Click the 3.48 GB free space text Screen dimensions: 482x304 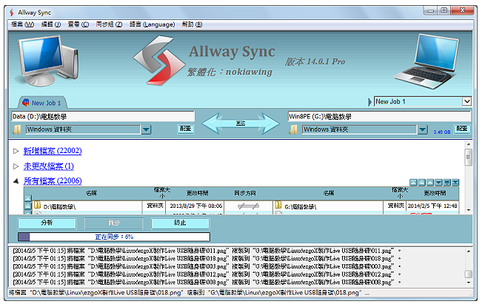[442, 132]
